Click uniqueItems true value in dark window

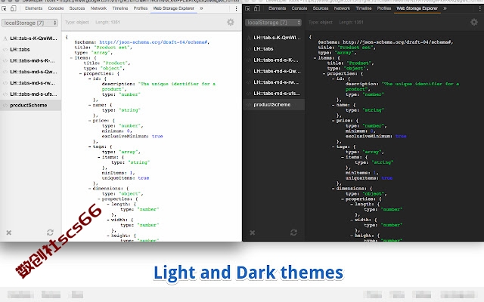coord(387,178)
